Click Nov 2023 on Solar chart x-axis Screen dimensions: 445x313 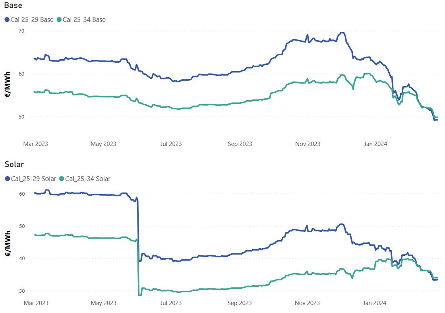[308, 303]
